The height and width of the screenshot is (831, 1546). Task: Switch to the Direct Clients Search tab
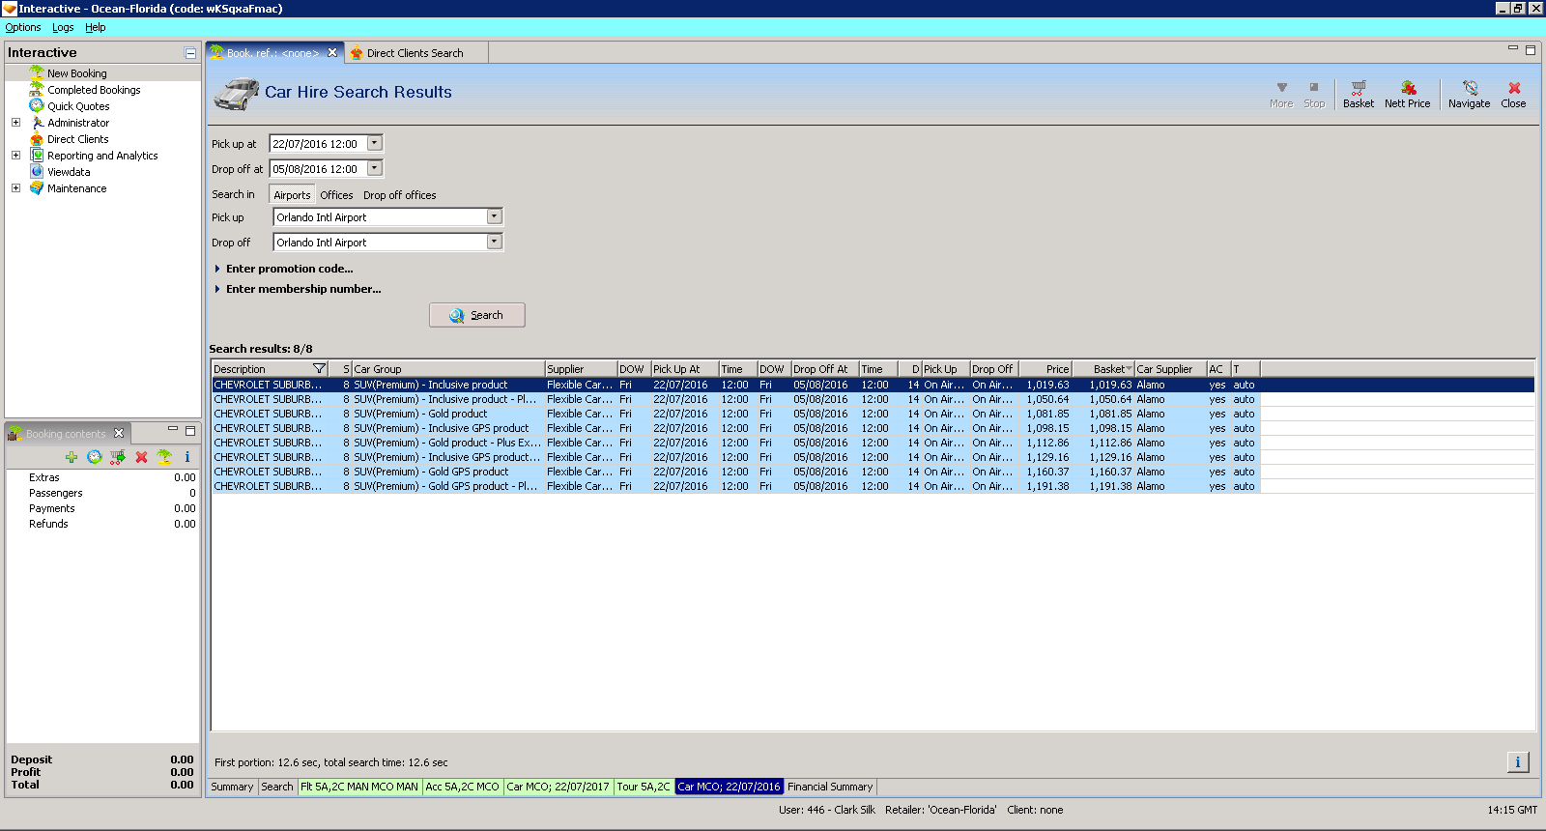(x=415, y=53)
